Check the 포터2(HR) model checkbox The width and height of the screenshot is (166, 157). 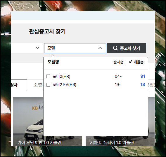tap(49, 76)
